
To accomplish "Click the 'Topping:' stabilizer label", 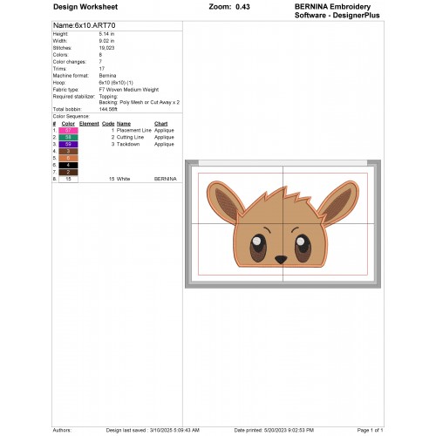I will (x=108, y=97).
